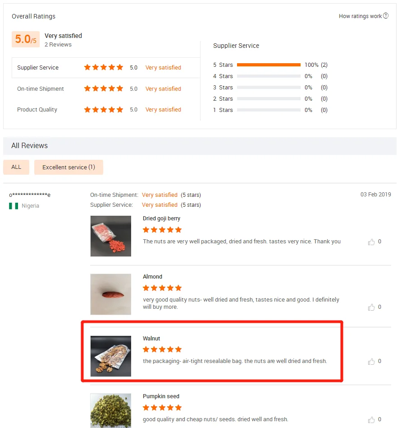Select the Product Quality rating row

[x=106, y=110]
